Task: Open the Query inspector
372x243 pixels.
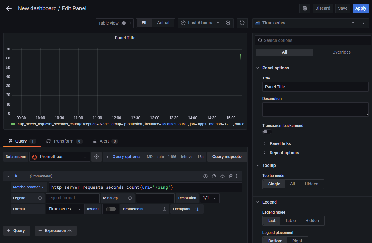Action: click(228, 157)
